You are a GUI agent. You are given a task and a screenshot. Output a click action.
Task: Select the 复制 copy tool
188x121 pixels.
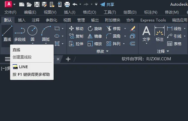click(76, 36)
